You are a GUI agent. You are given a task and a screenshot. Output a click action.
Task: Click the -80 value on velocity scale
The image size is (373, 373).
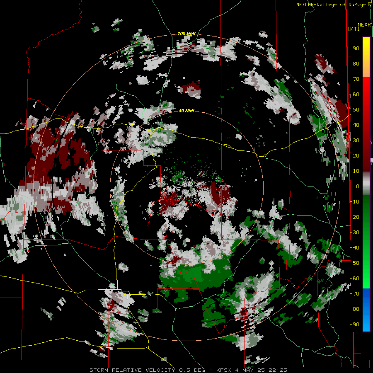point(354,309)
